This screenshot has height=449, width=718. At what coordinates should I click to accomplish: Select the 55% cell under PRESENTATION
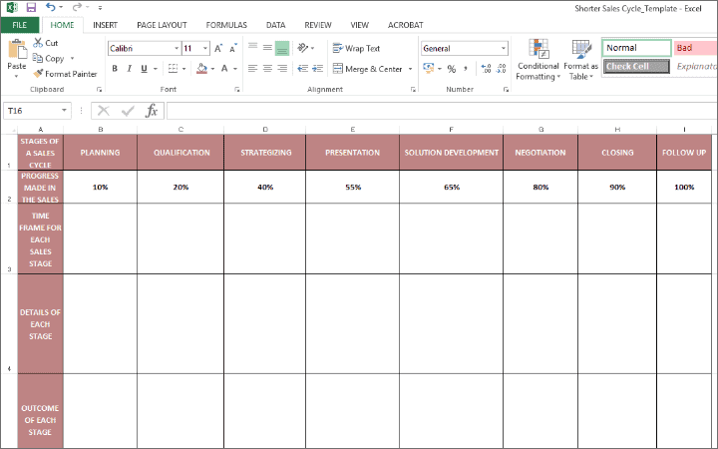click(x=352, y=187)
